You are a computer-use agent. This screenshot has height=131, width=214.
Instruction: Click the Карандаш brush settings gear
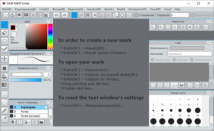coord(46,107)
